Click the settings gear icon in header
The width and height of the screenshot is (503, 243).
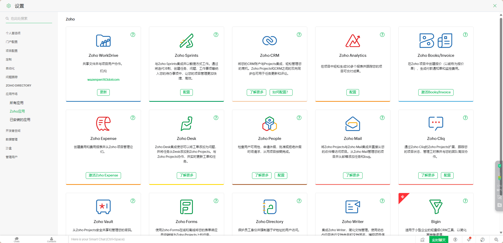(x=9, y=6)
